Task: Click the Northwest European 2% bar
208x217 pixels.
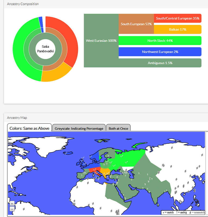Action: pos(160,52)
